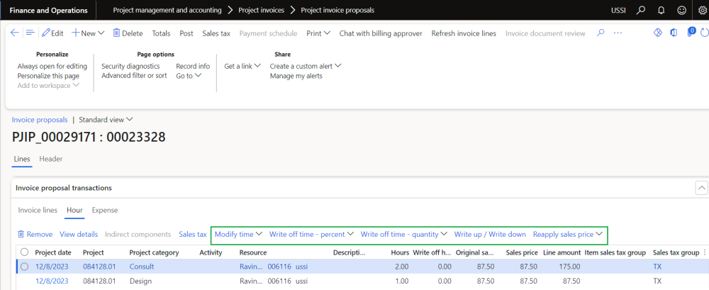Toggle the action pane menu lines icon
This screenshot has width=709, height=290.
[x=30, y=33]
